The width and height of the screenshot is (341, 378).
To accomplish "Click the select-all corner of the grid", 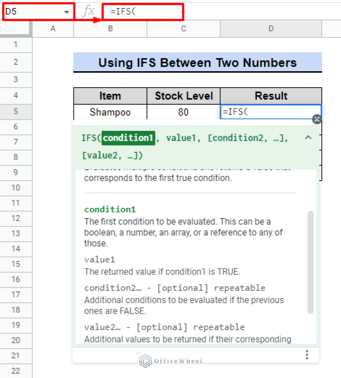I will click(x=16, y=28).
